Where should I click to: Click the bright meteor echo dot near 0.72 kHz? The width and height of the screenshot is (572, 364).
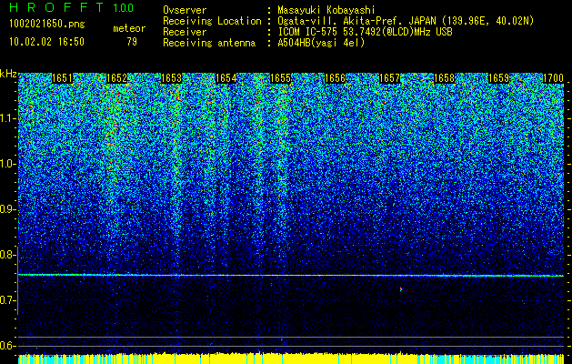401,289
